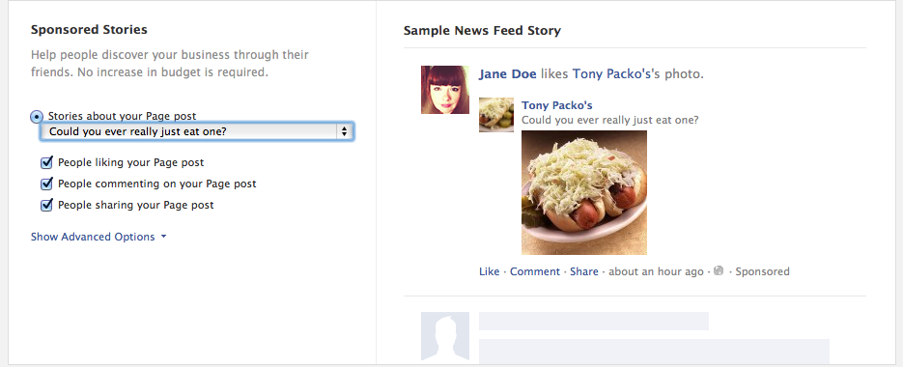The height and width of the screenshot is (367, 903).
Task: Click Jane Doe's profile picture
Action: tap(445, 89)
